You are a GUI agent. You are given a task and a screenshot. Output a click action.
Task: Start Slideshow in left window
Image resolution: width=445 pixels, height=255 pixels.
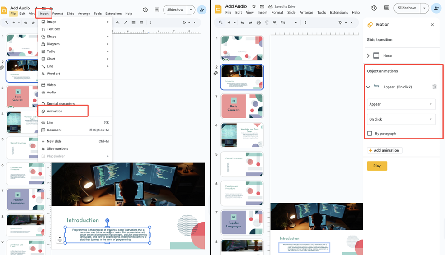[175, 9]
